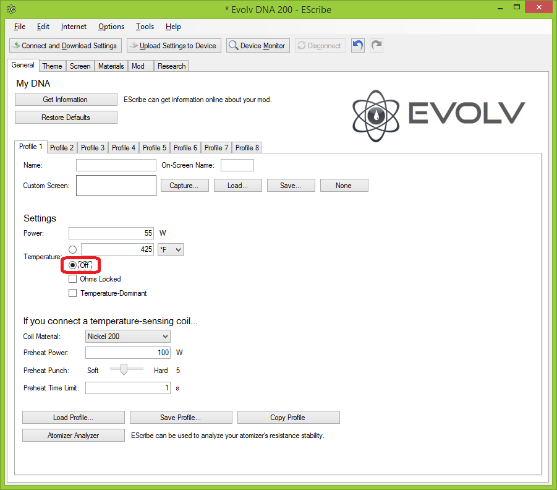Click the EScribe app icon in title bar
This screenshot has width=557, height=490.
point(11,9)
